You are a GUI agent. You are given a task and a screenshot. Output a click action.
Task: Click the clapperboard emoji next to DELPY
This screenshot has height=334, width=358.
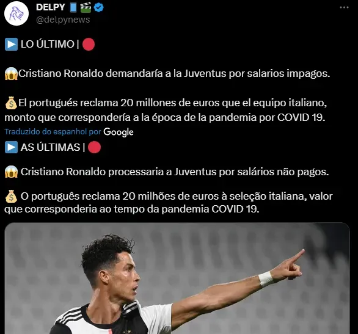pos(86,7)
